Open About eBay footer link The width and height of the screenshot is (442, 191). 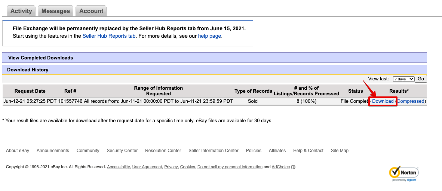18,150
